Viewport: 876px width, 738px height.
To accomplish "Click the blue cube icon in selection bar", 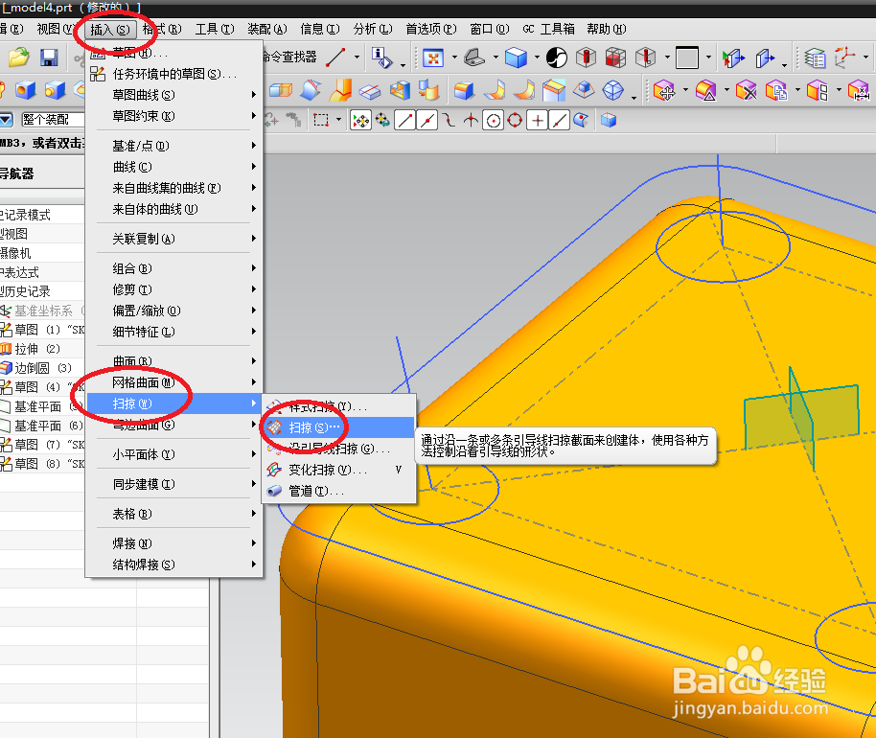I will 609,120.
